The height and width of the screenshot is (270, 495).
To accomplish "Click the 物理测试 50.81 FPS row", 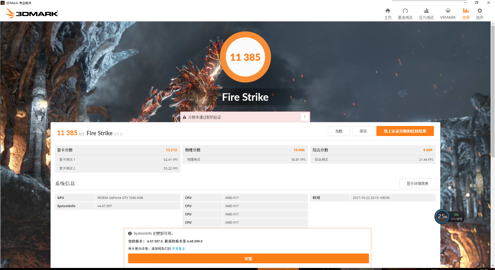I will (245, 159).
